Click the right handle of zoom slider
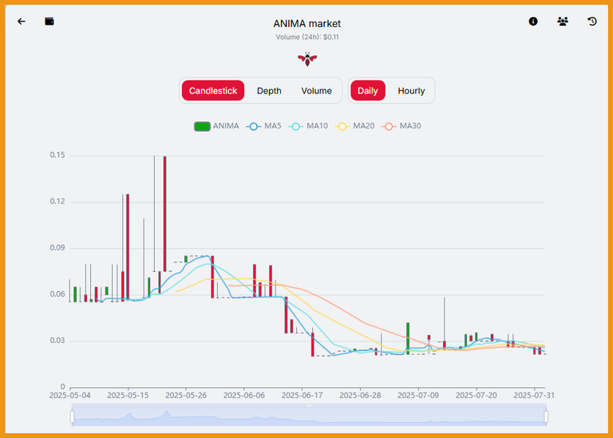613x438 pixels. 546,416
